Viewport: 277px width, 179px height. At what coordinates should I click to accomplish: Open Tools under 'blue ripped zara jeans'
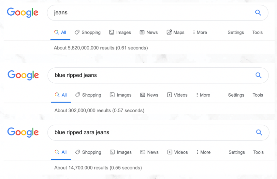point(258,152)
